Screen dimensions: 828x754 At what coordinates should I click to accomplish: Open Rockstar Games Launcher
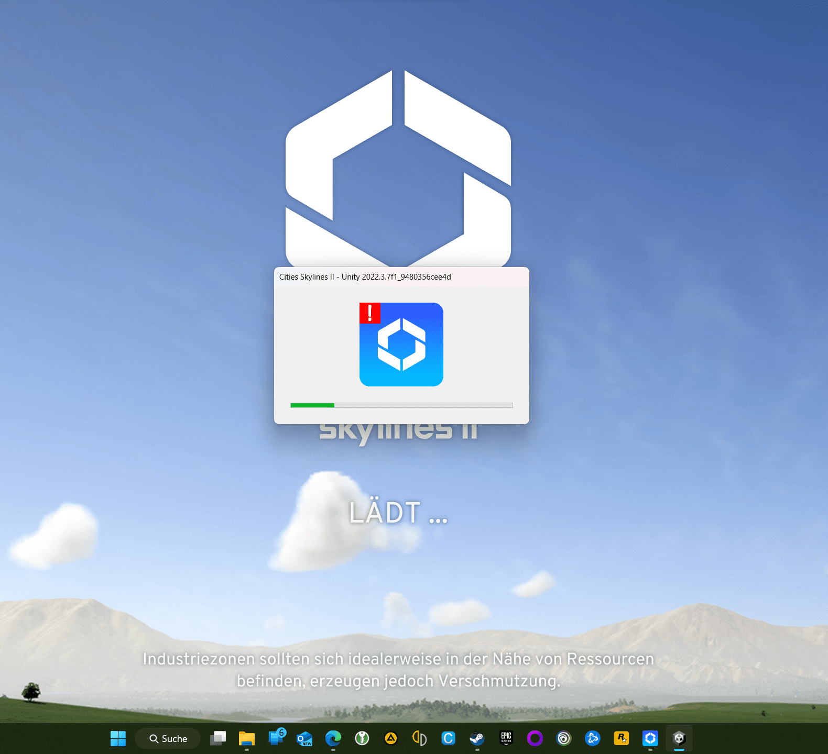click(x=622, y=738)
